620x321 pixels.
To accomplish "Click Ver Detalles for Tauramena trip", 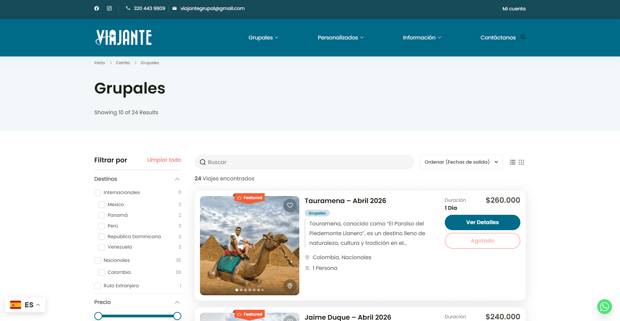I will click(482, 222).
